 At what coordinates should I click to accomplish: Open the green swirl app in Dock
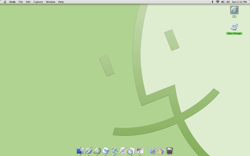[x=97, y=150]
